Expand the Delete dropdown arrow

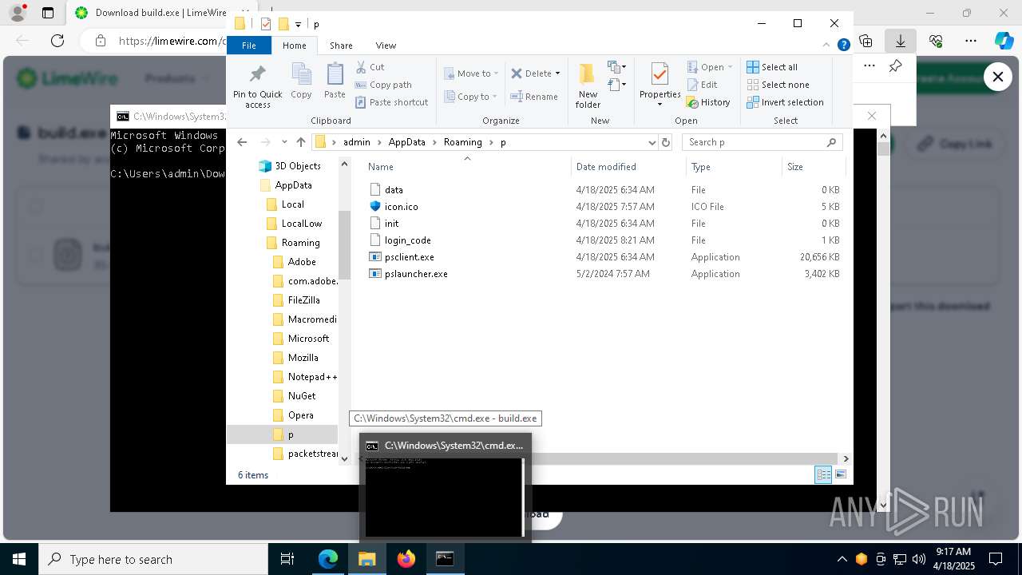pyautogui.click(x=557, y=73)
